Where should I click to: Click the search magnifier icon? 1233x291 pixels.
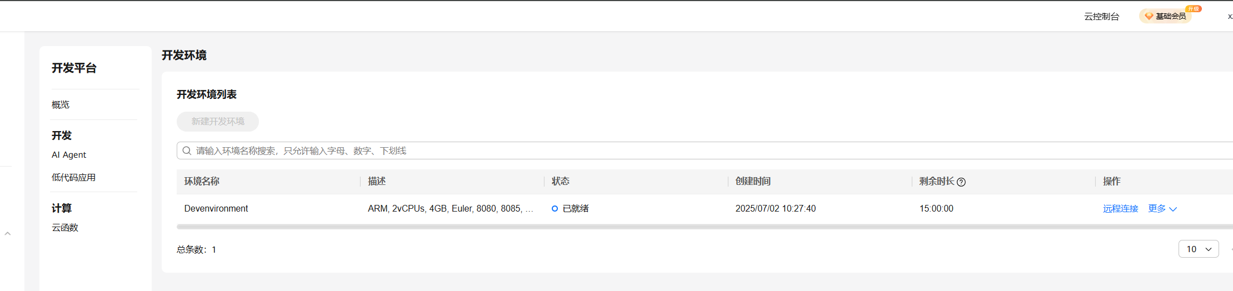pos(187,150)
